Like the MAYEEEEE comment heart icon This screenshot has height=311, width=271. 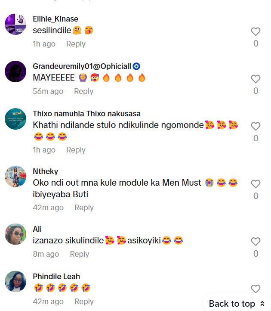tap(256, 79)
